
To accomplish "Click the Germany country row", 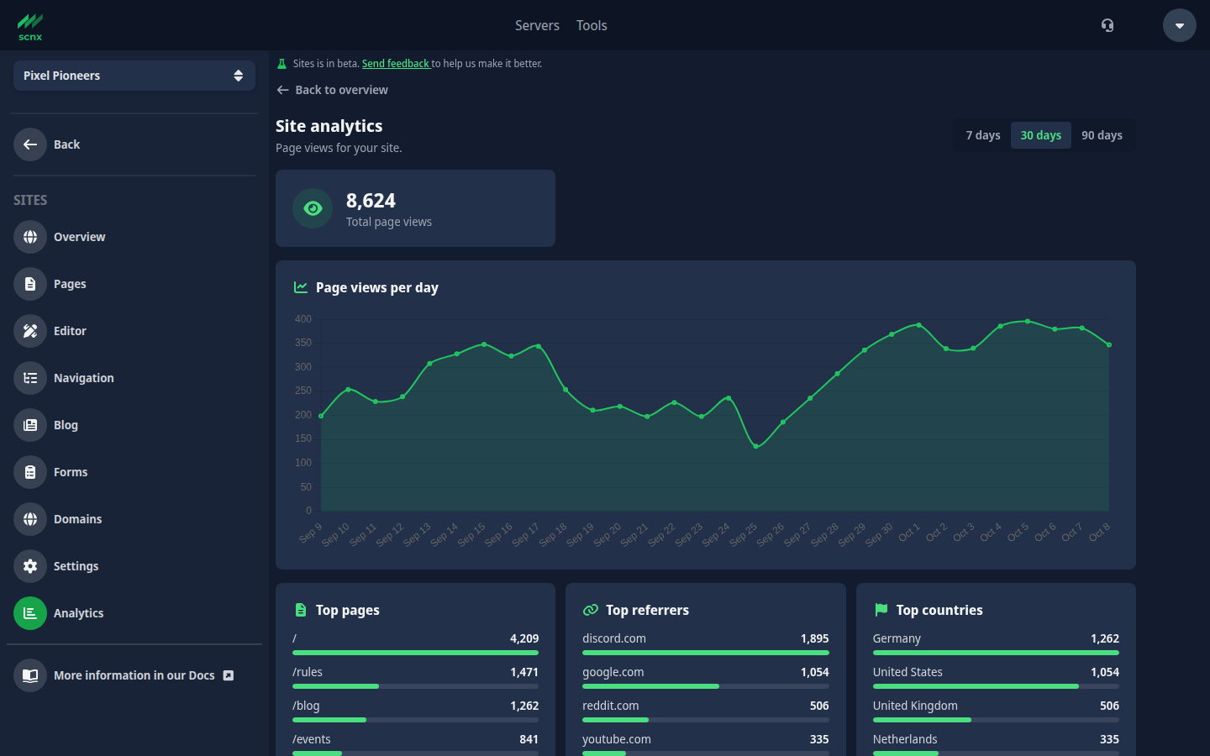I will coord(996,643).
